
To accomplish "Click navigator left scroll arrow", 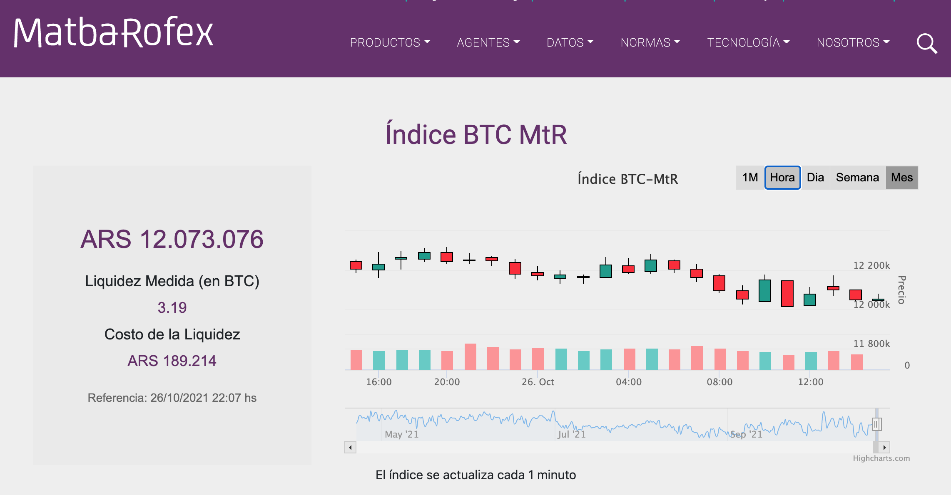I will pos(350,448).
